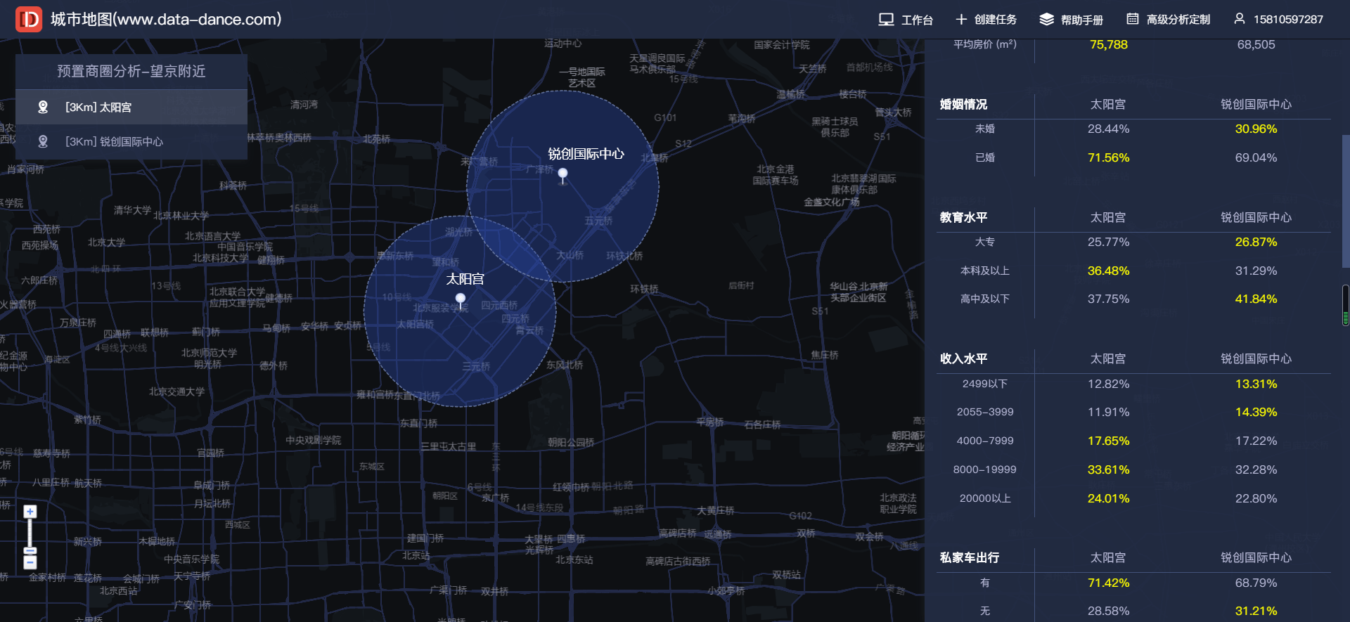Image resolution: width=1350 pixels, height=622 pixels.
Task: Select the [3Km] 太阳宫 list entry
Action: 131,107
